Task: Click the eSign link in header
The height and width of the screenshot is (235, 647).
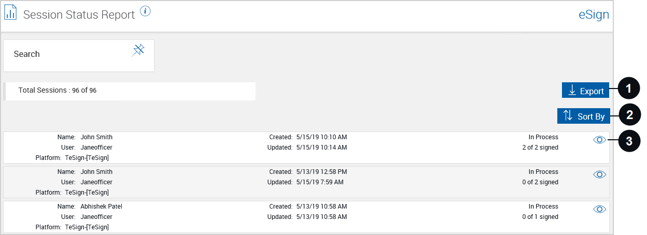Action: click(x=594, y=14)
